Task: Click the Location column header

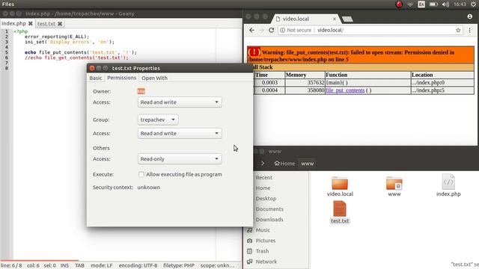Action: click(x=442, y=75)
